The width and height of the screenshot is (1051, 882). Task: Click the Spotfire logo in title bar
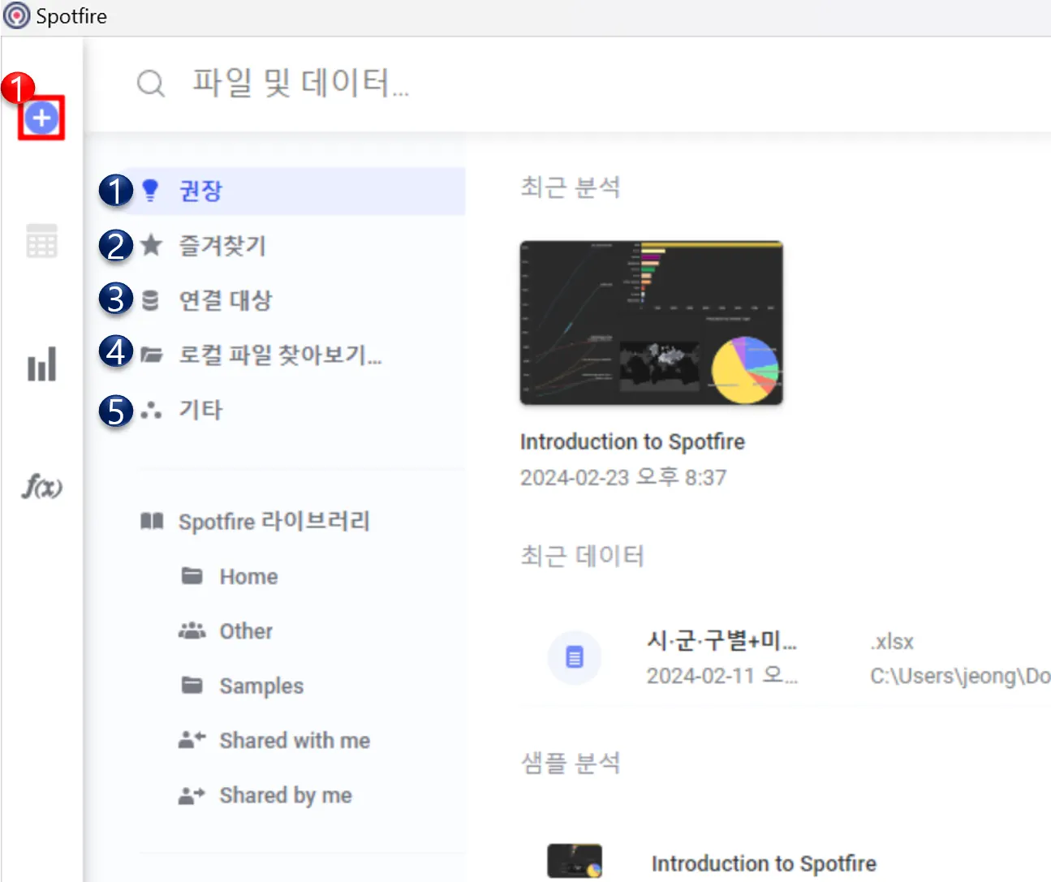click(x=16, y=16)
